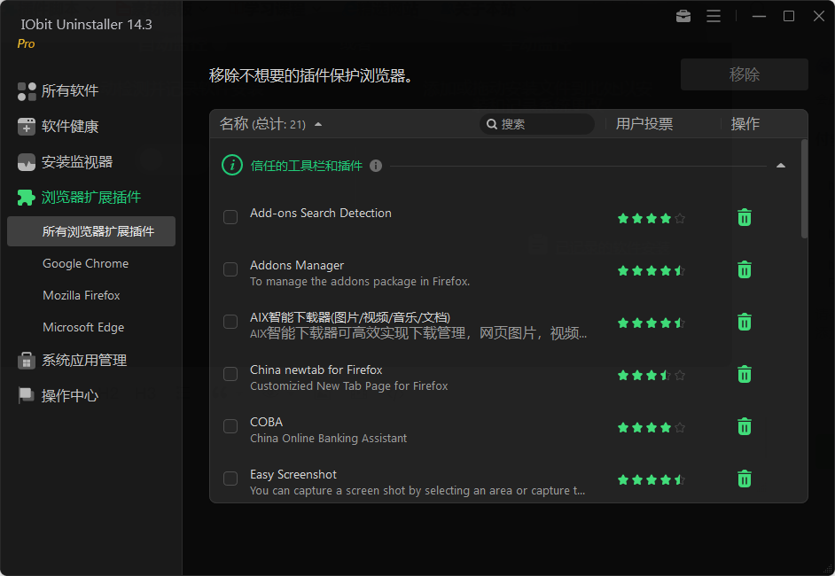This screenshot has height=576, width=835.
Task: Click the plugin list vertical scrollbar
Action: pos(804,189)
